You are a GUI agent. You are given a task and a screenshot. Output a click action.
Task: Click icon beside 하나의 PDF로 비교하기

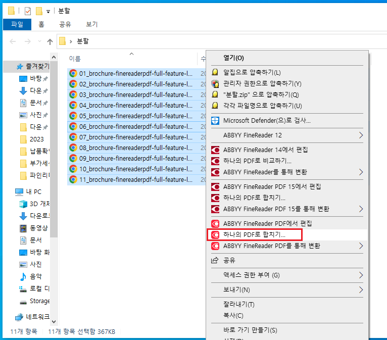(x=215, y=161)
